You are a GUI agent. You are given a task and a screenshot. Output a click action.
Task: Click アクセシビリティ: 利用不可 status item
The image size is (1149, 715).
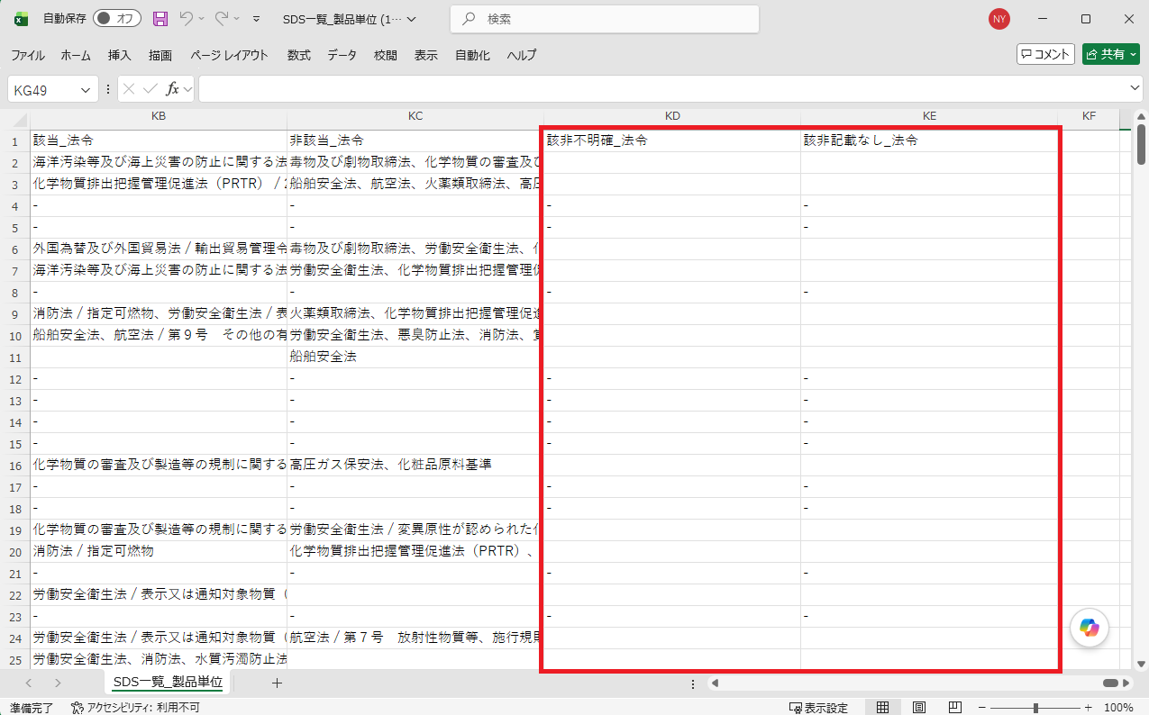pyautogui.click(x=135, y=708)
